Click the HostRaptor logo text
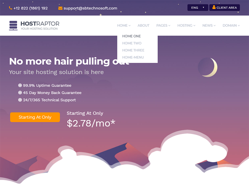Image resolution: width=249 pixels, height=186 pixels. (40, 24)
